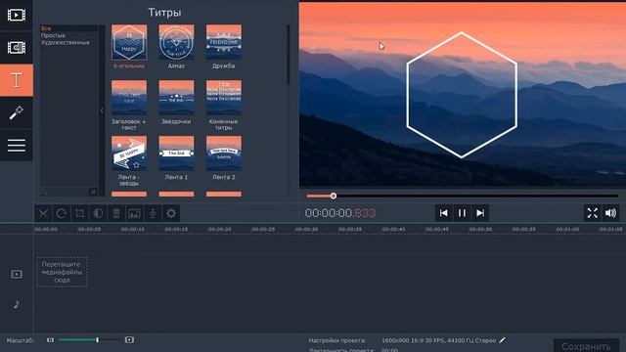Click timeline ruler at 00:01:00

[567, 230]
